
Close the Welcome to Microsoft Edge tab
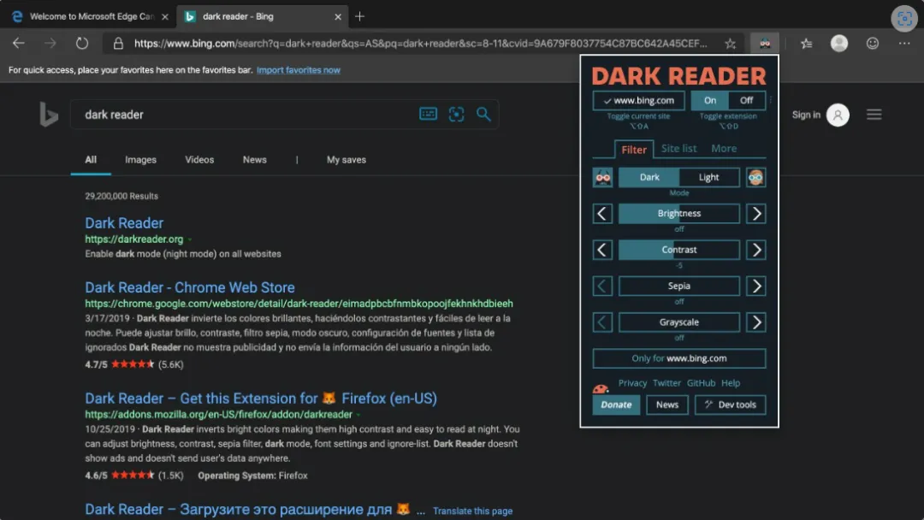point(165,16)
